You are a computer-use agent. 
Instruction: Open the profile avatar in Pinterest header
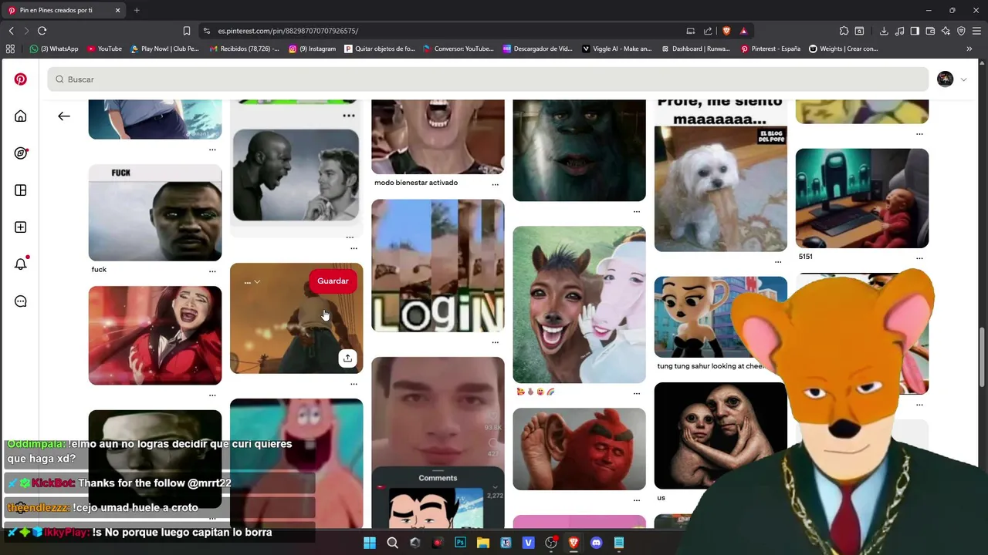click(x=946, y=79)
